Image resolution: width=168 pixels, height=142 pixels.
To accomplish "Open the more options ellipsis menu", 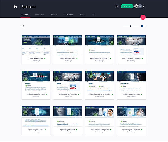I will click(x=94, y=15).
